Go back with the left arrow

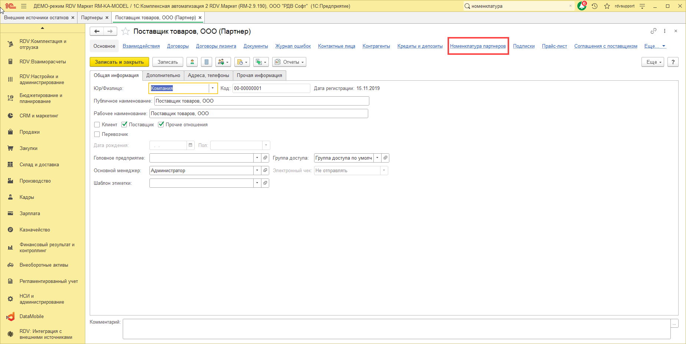pyautogui.click(x=97, y=31)
